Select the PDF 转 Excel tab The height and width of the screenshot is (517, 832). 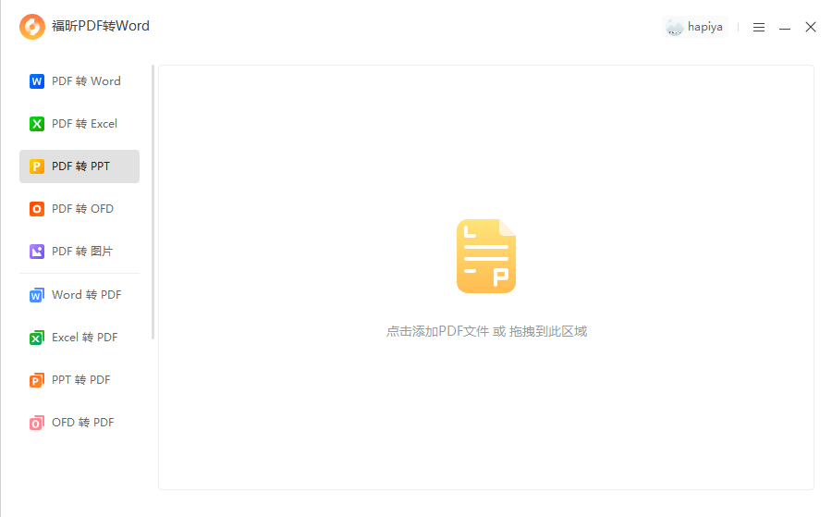click(x=80, y=124)
